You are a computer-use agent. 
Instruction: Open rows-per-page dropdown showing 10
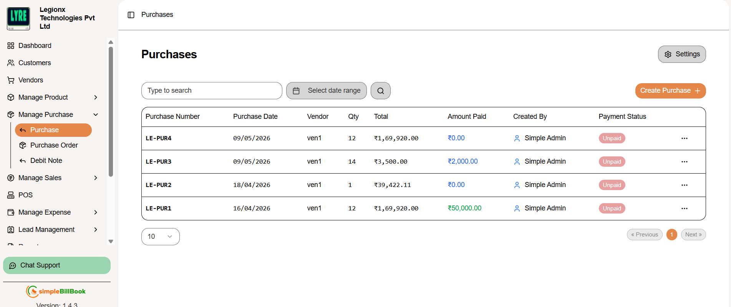161,236
